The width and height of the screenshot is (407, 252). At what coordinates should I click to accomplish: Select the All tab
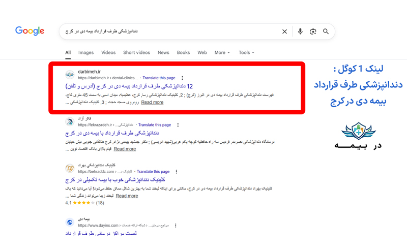[x=68, y=53]
